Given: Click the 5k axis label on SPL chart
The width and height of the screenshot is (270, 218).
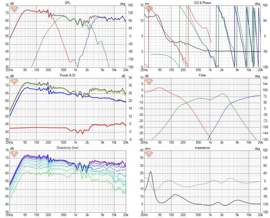Looking at the screenshot, I should tap(103, 70).
